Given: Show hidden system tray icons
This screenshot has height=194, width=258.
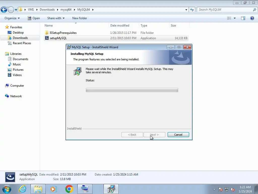Looking at the screenshot, I should [214, 189].
